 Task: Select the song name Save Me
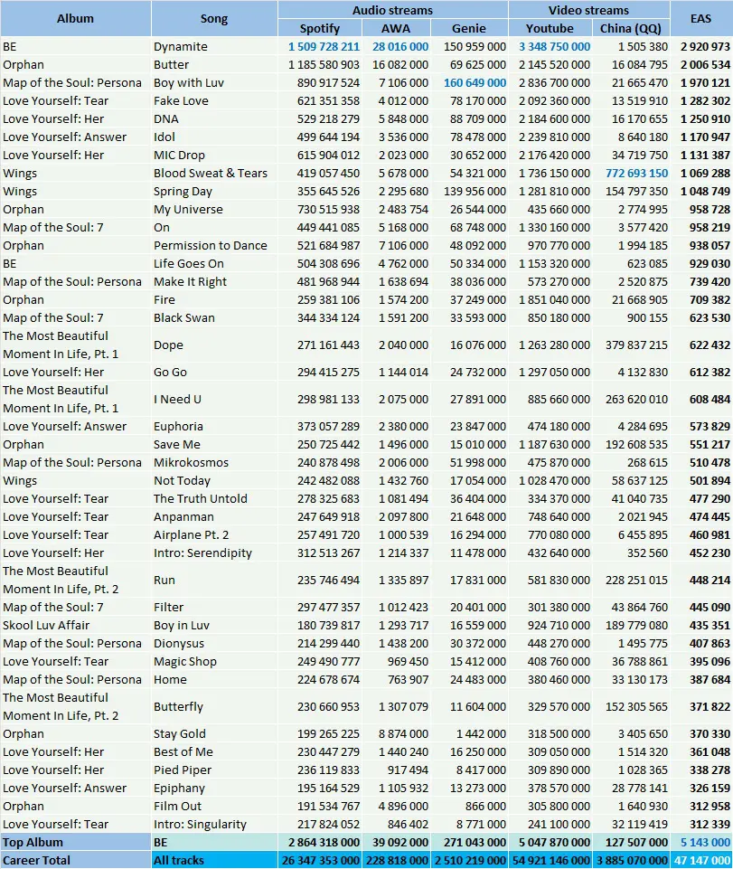[x=177, y=445]
